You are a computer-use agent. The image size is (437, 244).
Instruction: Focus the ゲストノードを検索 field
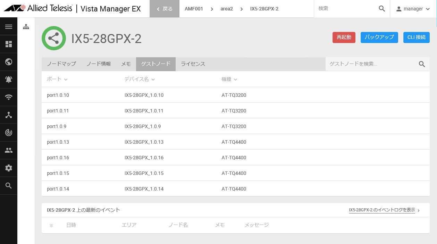(x=371, y=64)
